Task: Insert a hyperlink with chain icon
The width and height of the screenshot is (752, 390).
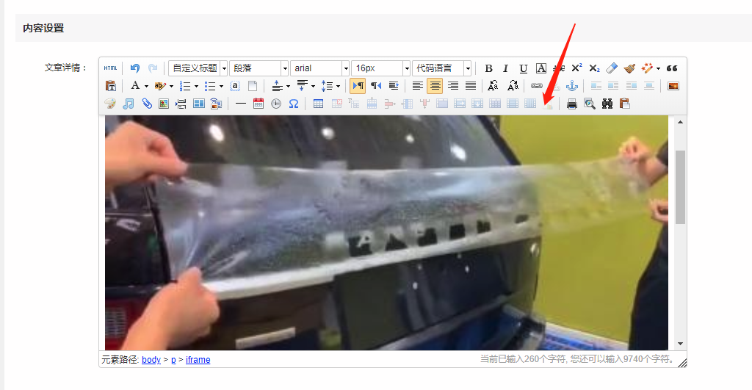Action: [537, 86]
